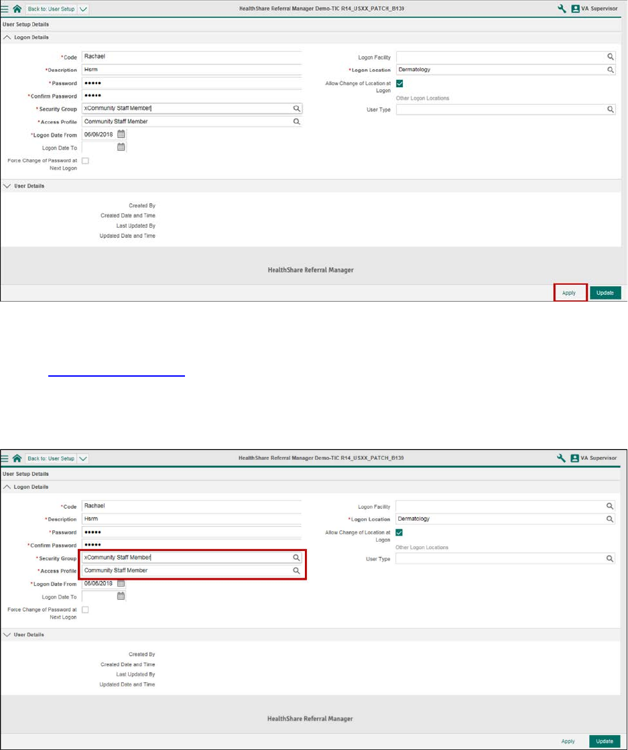
Task: Collapse Logon Details section in upper screenshot
Action: pos(7,38)
